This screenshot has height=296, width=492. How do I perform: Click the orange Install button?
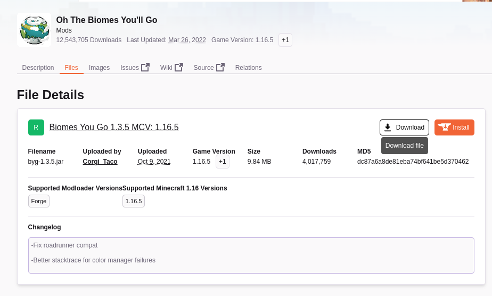(454, 127)
